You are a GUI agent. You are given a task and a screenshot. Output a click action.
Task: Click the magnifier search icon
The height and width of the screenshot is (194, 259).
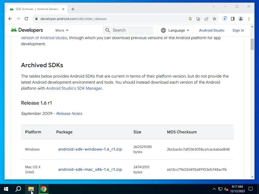(107, 30)
